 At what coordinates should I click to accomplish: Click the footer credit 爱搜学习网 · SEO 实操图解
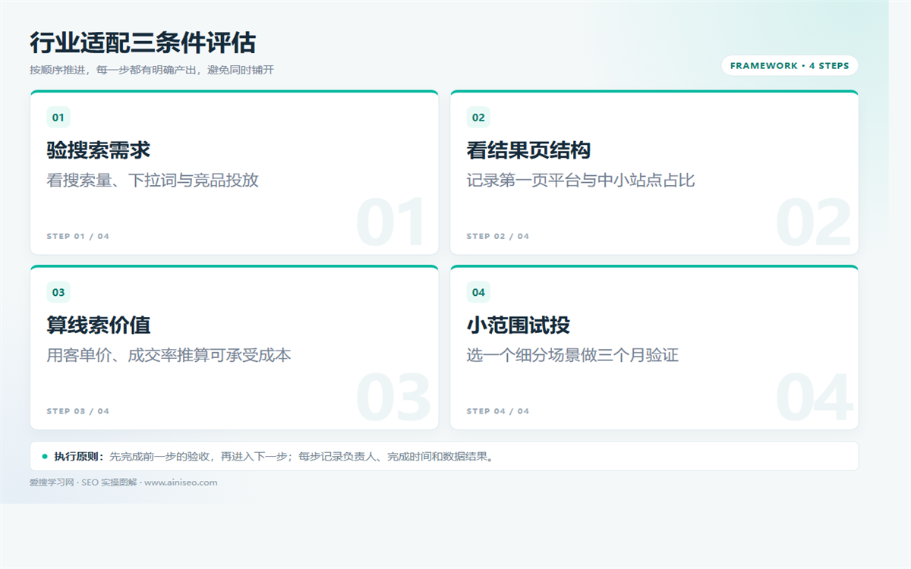pos(84,483)
